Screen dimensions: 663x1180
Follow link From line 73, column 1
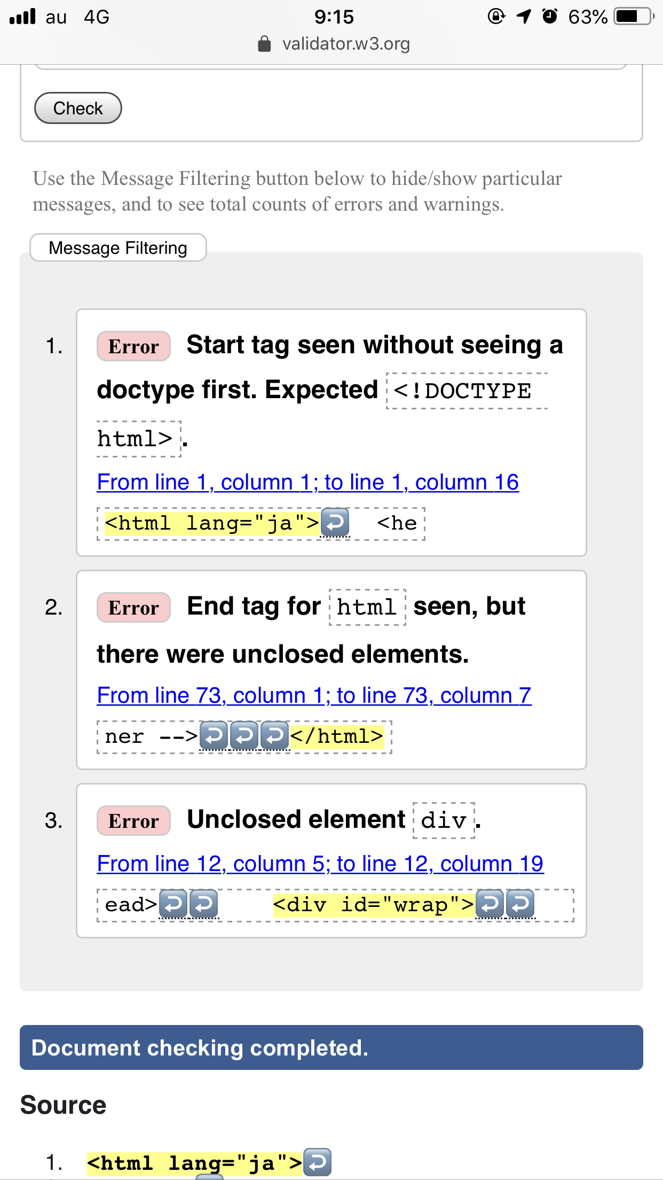pos(314,695)
